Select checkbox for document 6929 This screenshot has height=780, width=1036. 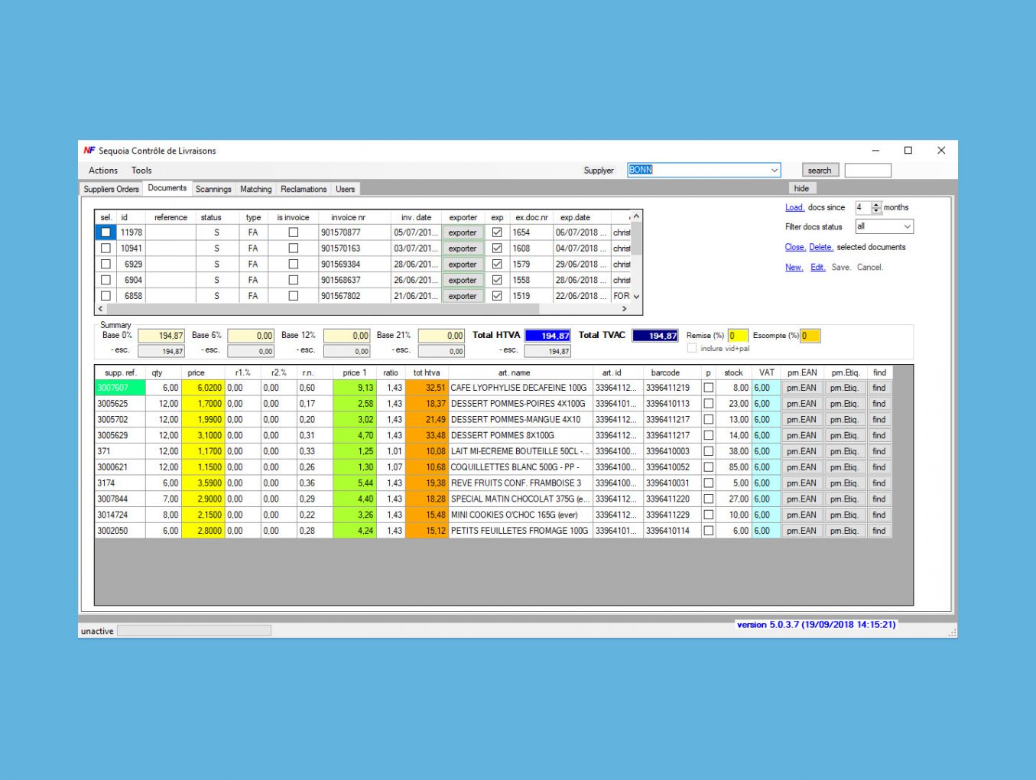(x=106, y=264)
